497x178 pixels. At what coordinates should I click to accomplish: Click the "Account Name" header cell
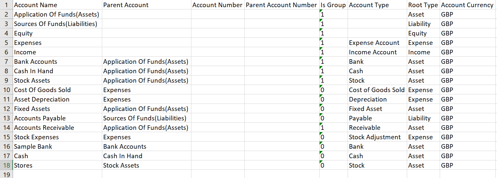pyautogui.click(x=36, y=5)
